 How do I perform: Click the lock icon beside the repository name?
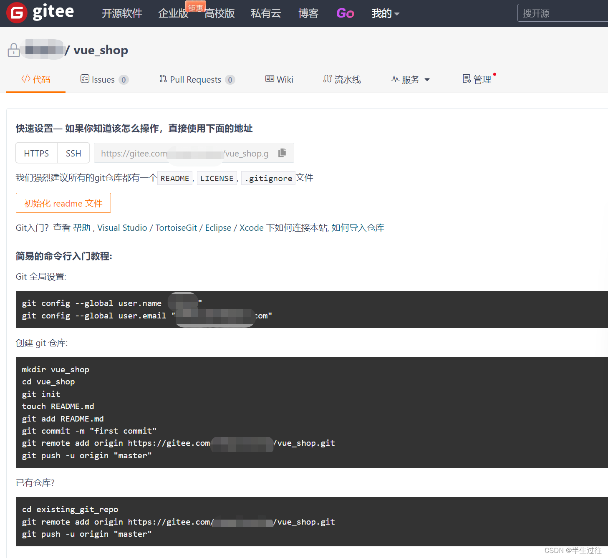point(14,50)
